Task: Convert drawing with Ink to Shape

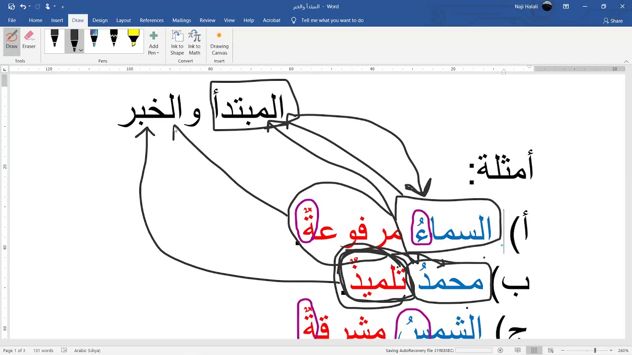Action: [x=177, y=43]
